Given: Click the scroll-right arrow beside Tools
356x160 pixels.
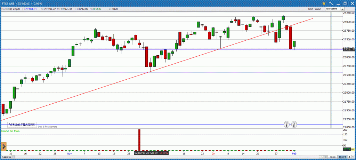Looking at the screenshot, I should 325,157.
